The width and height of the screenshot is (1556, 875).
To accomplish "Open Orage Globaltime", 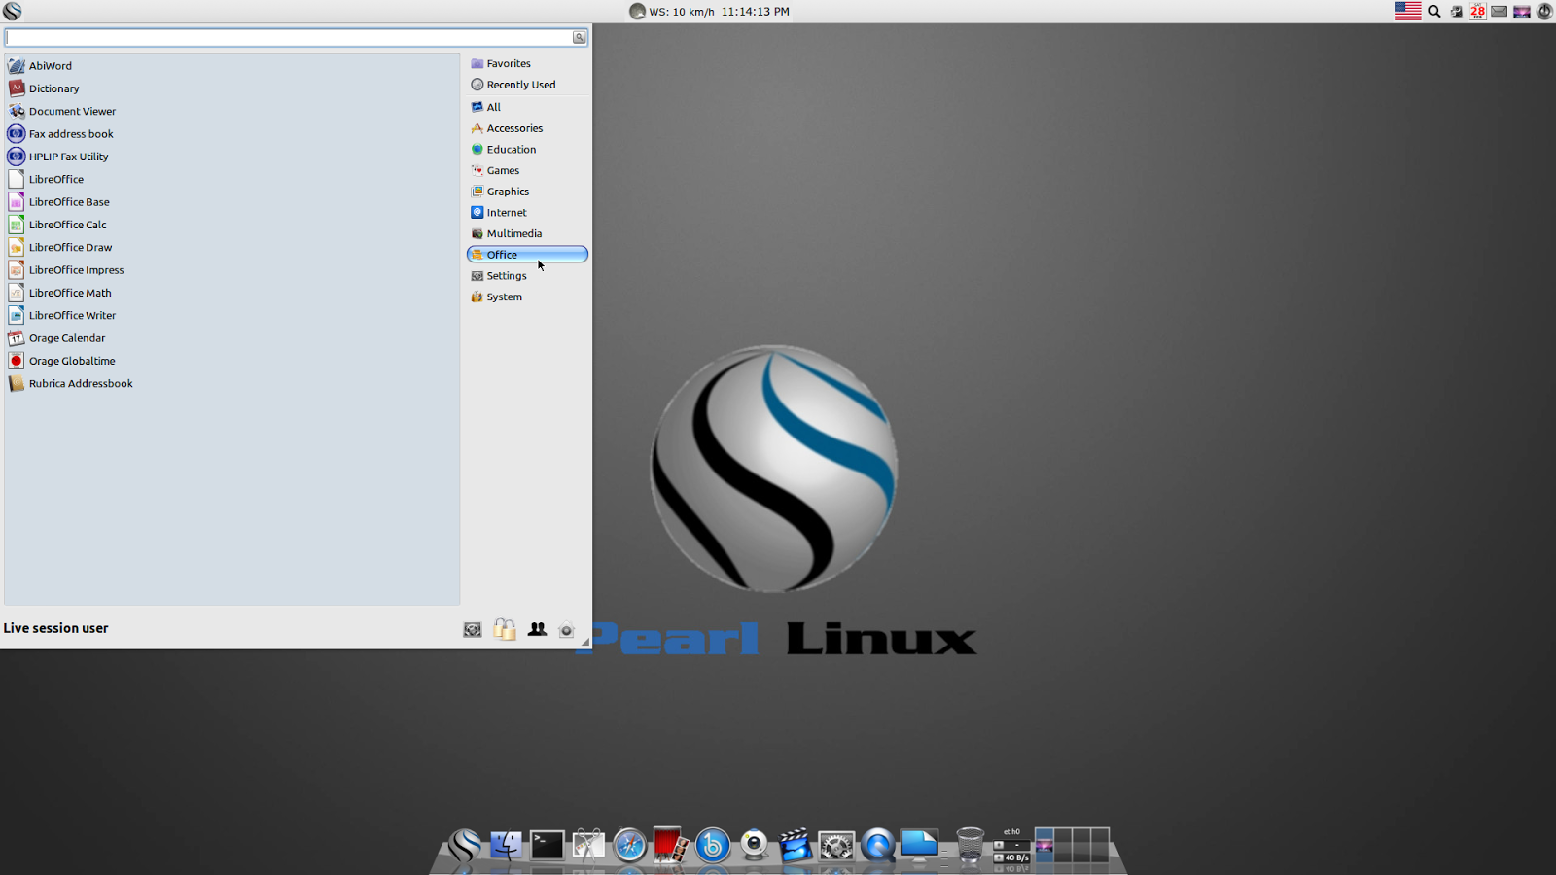I will [61, 361].
